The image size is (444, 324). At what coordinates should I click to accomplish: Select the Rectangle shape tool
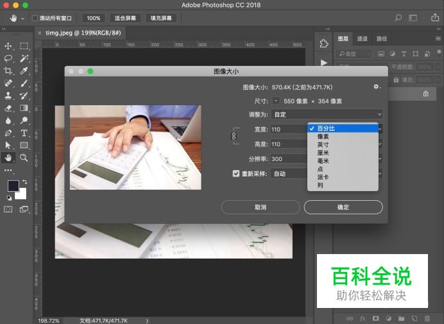[x=24, y=145]
